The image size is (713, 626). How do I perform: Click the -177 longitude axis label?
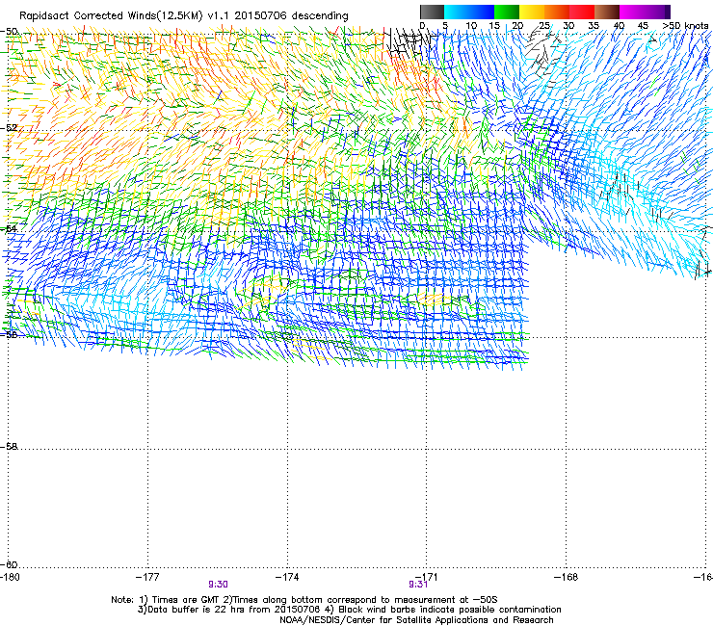click(147, 577)
